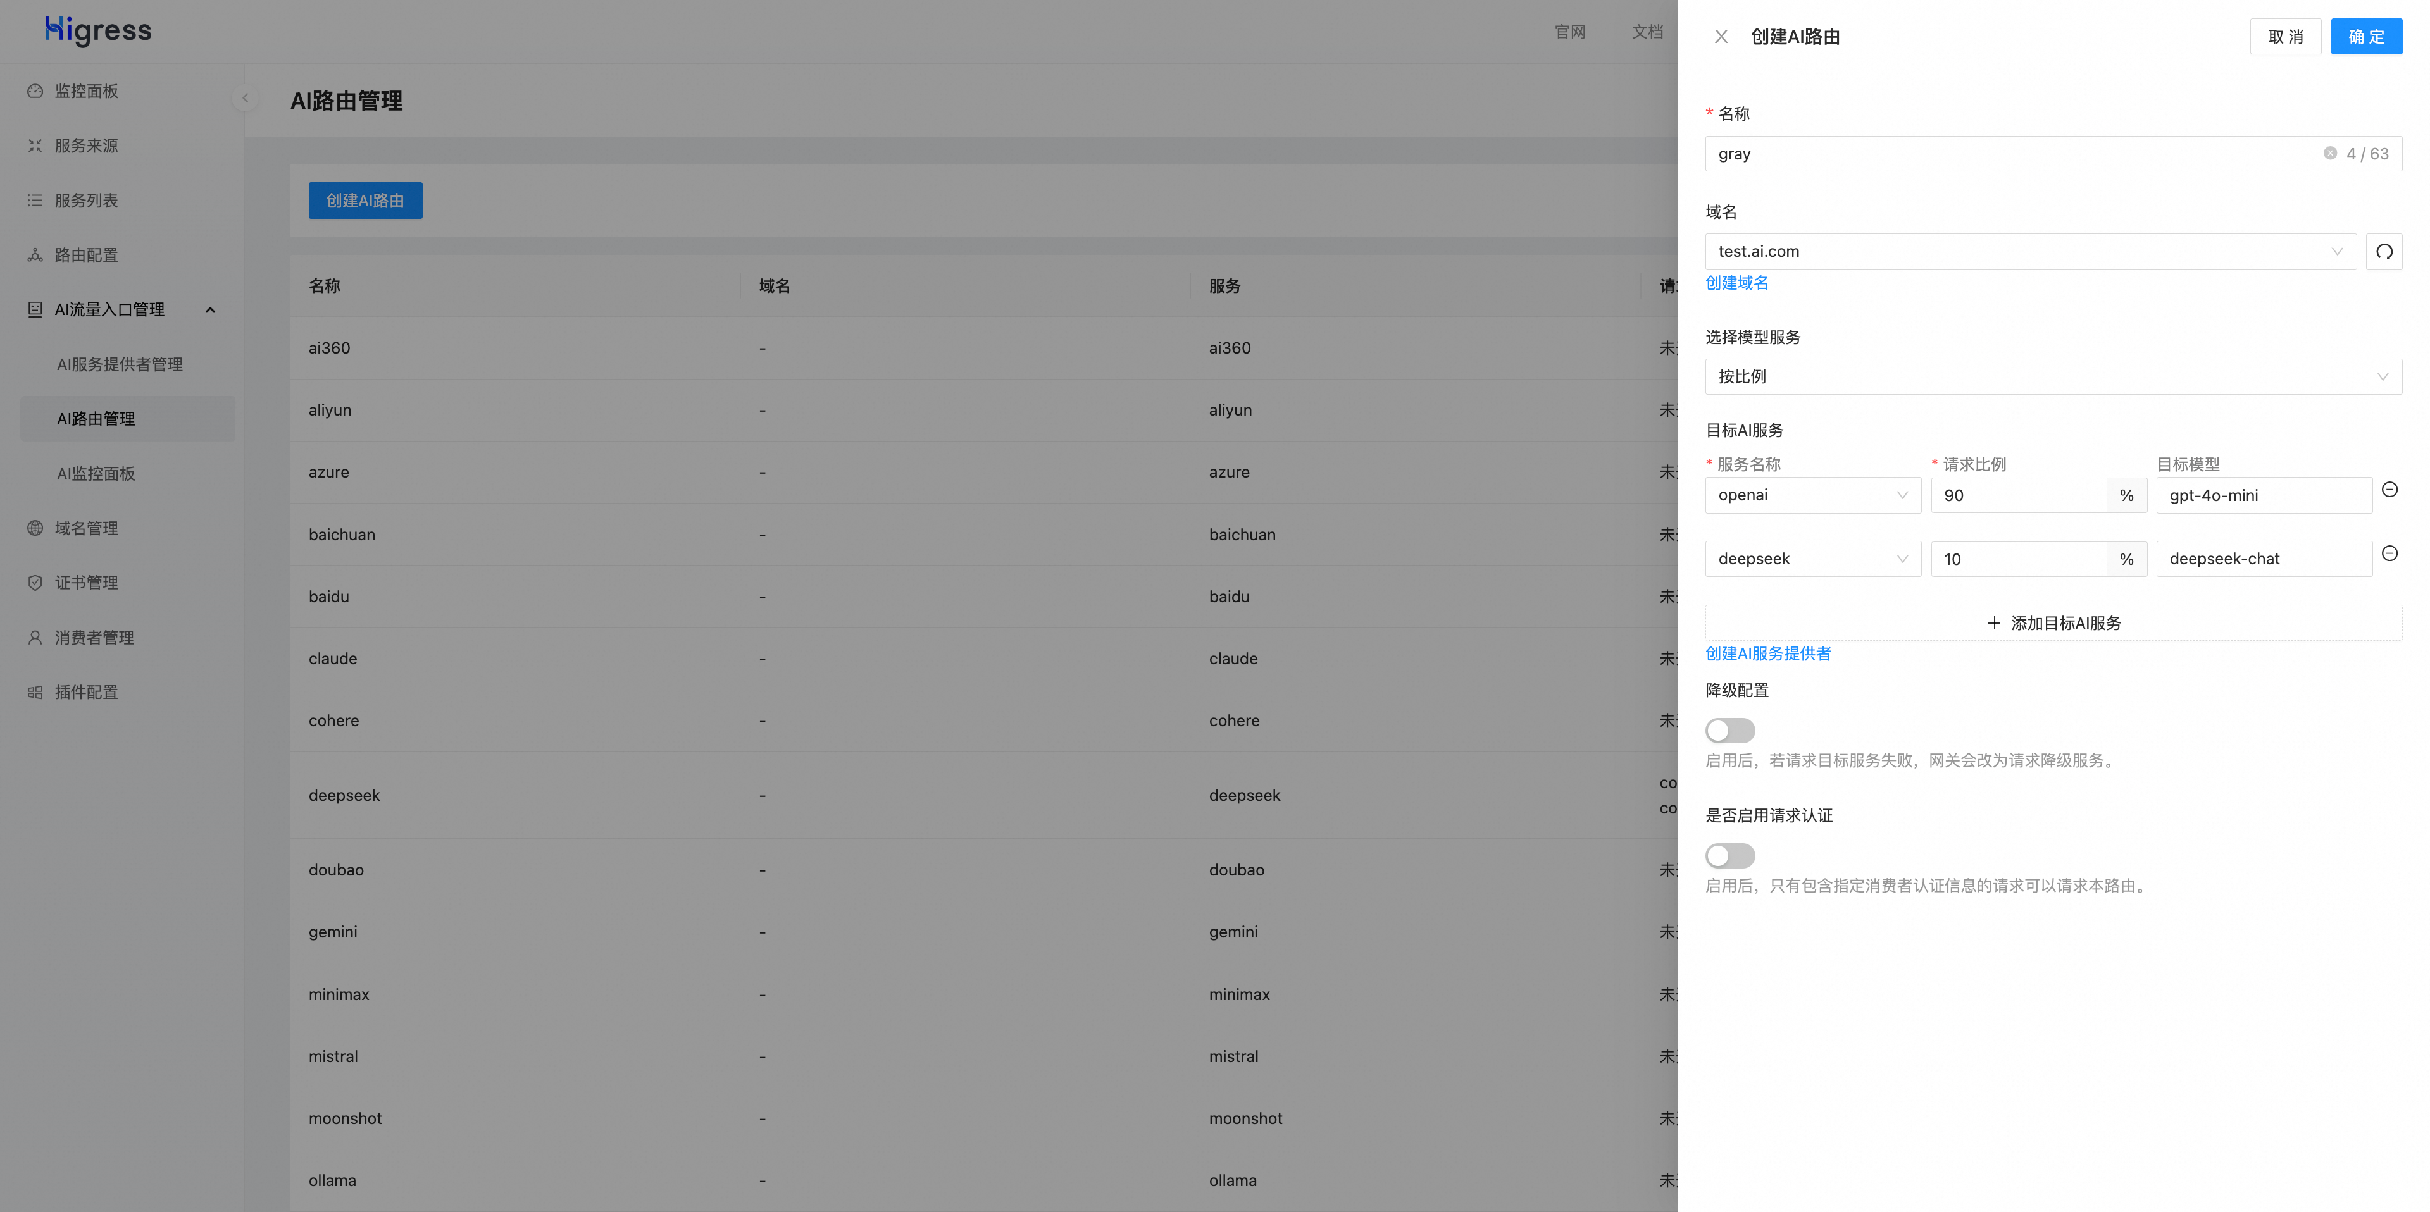Clear the name field with the X icon
The height and width of the screenshot is (1212, 2430).
coord(2329,154)
